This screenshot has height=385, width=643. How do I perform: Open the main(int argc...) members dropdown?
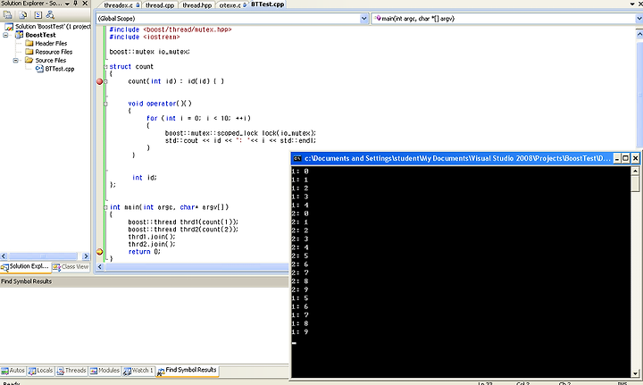pyautogui.click(x=639, y=19)
